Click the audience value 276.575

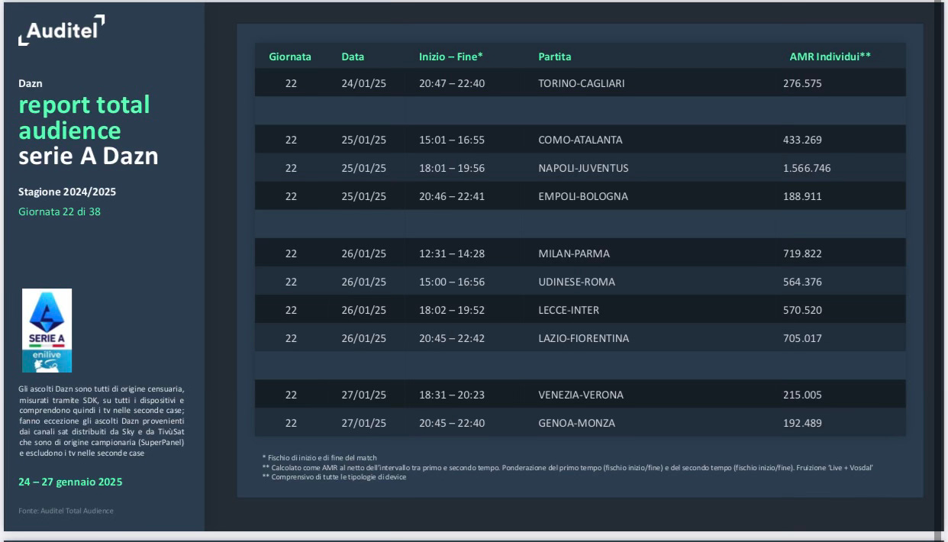click(802, 83)
